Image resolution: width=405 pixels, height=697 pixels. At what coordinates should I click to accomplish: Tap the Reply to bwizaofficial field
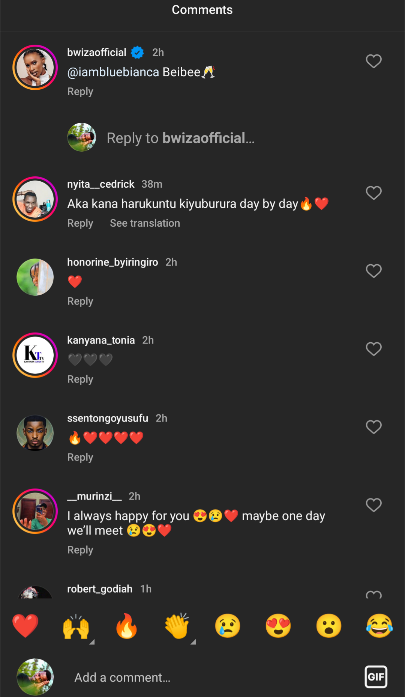(180, 138)
